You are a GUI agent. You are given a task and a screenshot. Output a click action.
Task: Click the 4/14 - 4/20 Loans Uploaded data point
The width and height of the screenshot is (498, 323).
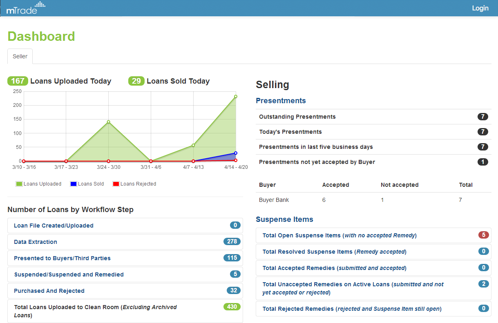[x=236, y=97]
